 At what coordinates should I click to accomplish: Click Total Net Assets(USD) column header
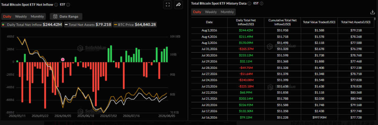[x=356, y=22]
